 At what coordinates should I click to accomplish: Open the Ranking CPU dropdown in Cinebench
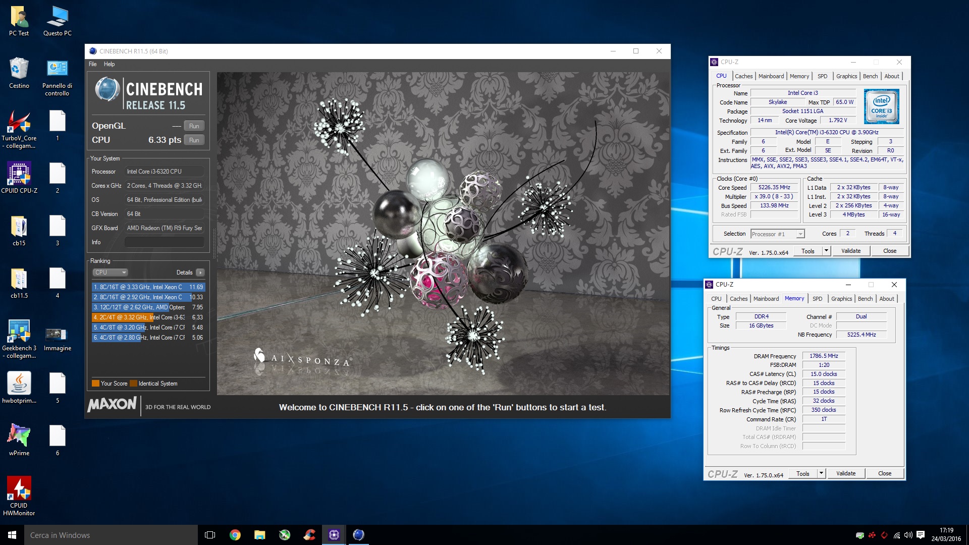pyautogui.click(x=110, y=272)
